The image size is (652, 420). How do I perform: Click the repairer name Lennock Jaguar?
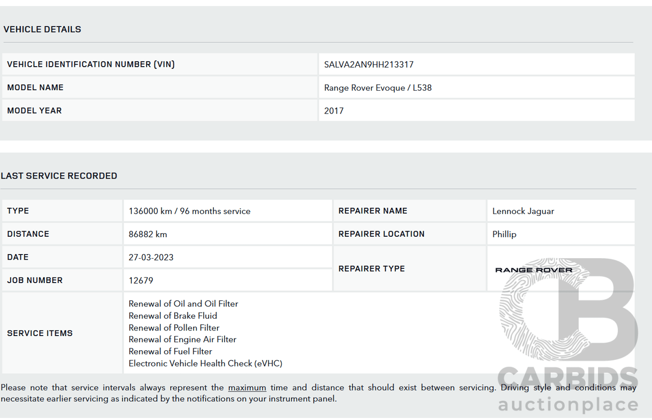[523, 211]
